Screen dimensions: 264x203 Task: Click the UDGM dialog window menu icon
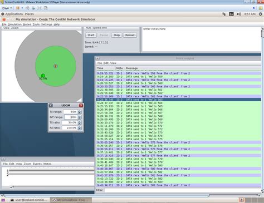point(51,105)
